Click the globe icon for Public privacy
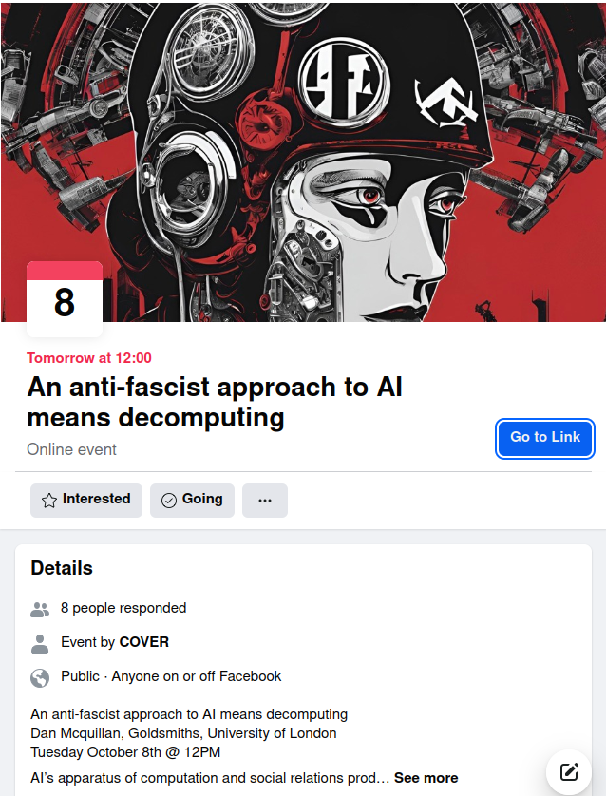The image size is (606, 796). click(40, 677)
